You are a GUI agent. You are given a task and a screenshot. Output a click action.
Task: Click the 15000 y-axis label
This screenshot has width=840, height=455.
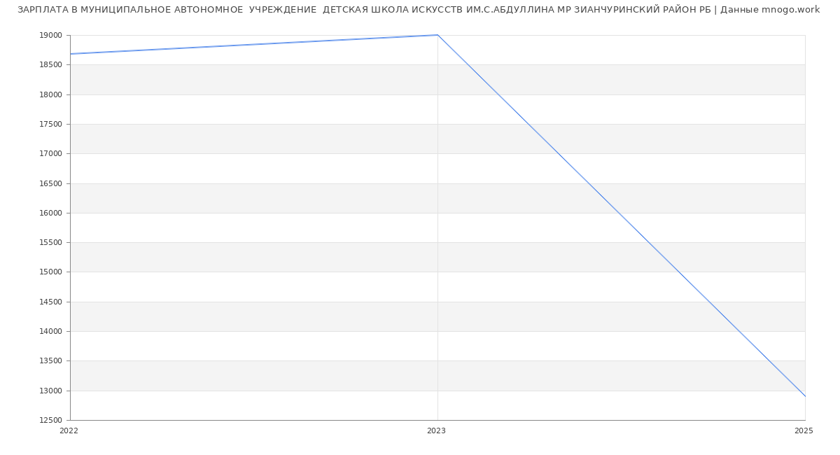(x=50, y=272)
